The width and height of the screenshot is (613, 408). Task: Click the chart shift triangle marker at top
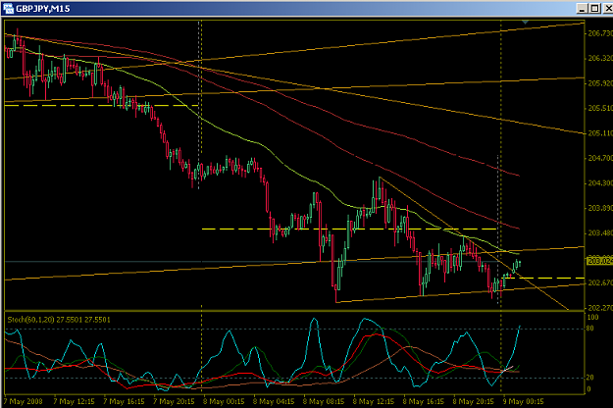[x=525, y=23]
